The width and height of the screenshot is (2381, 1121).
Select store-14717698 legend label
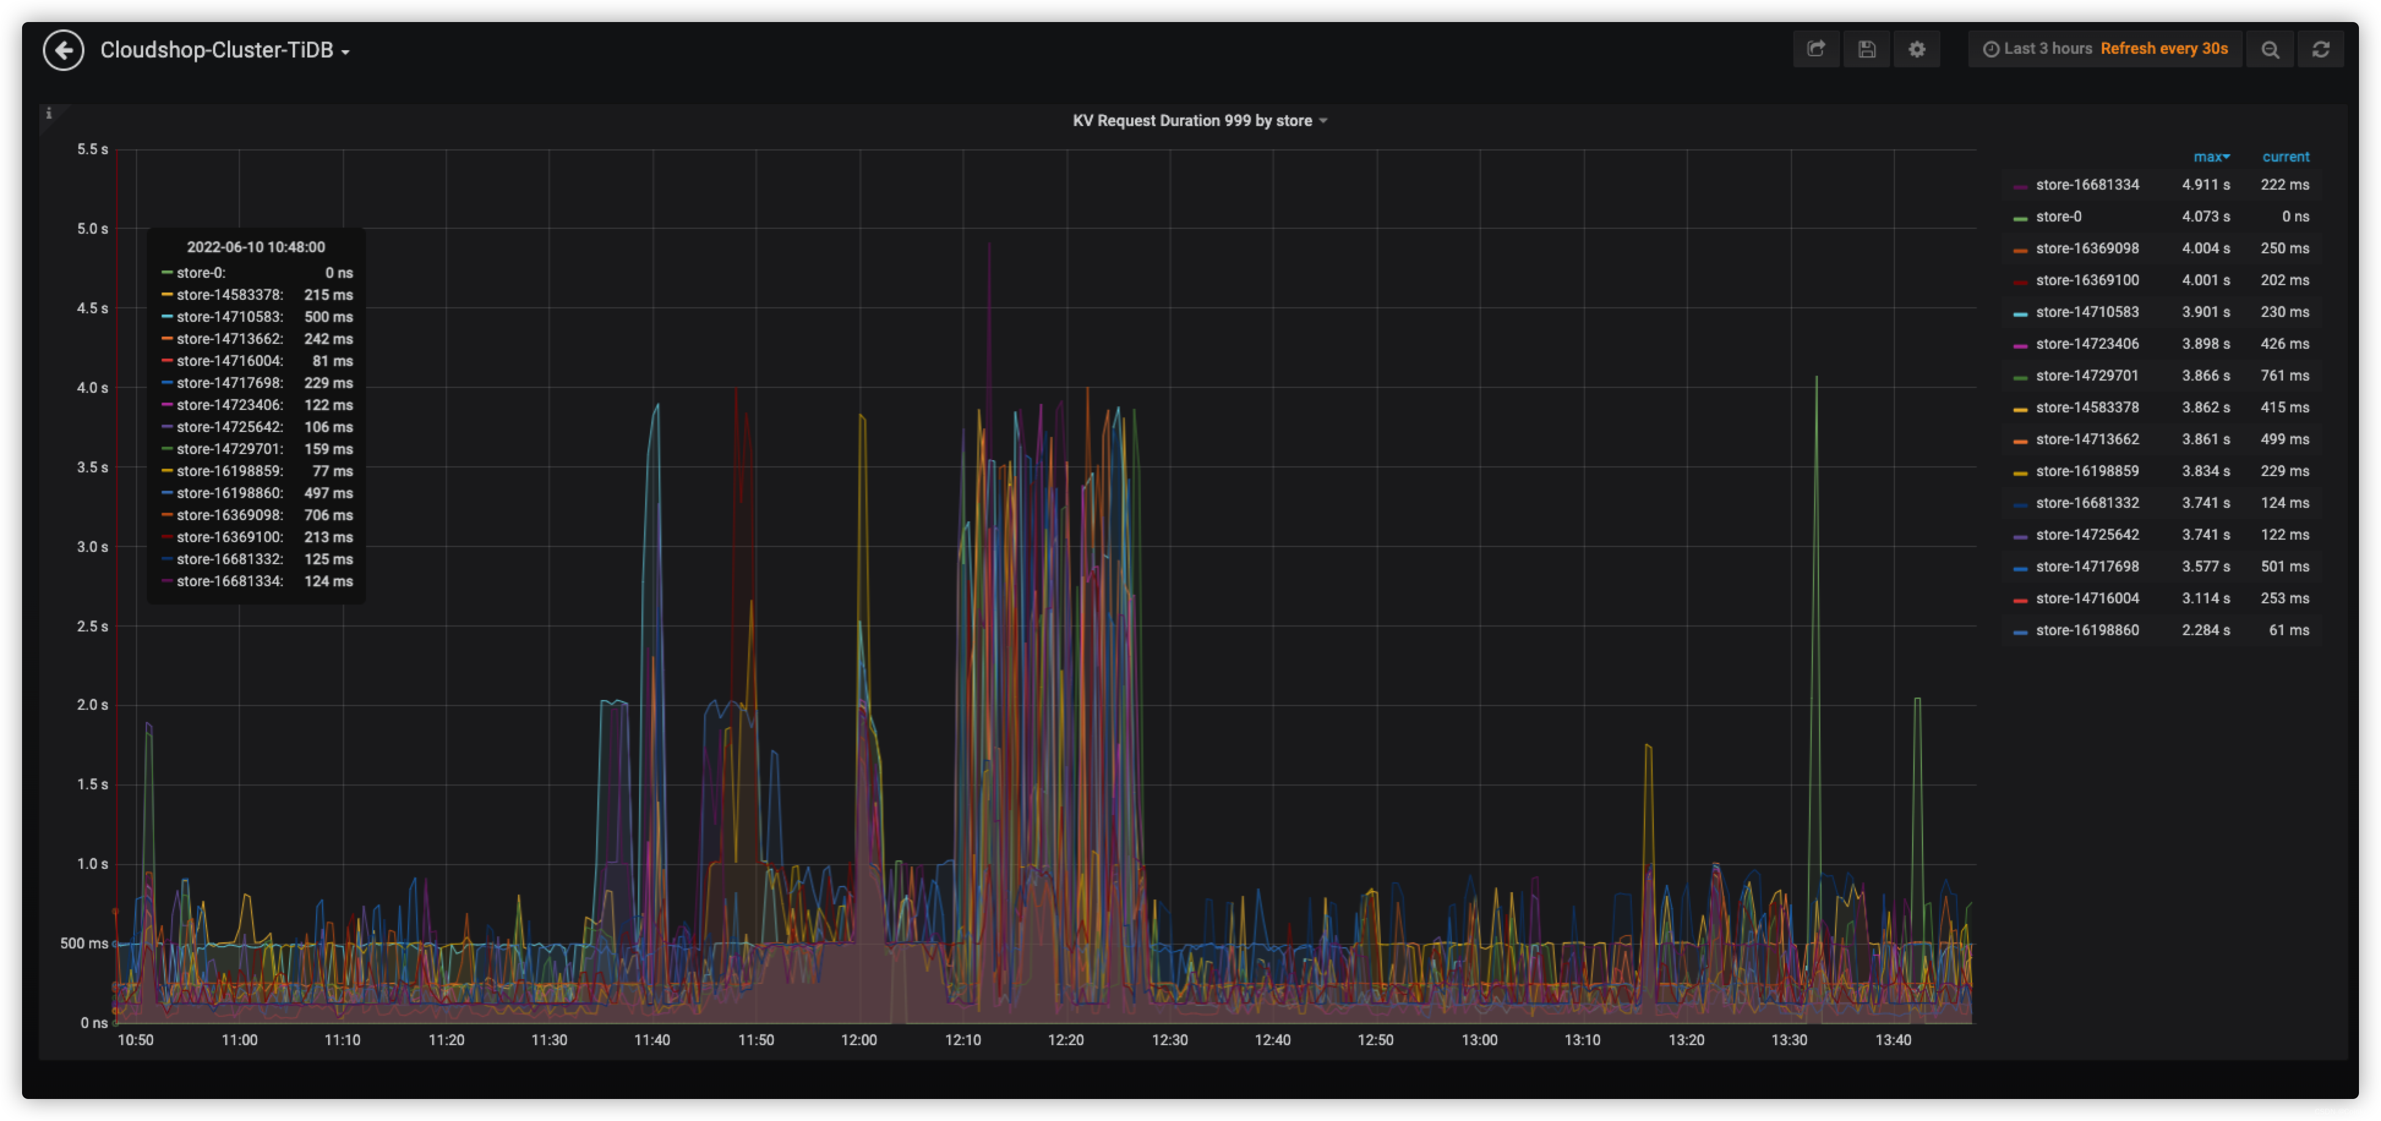point(2087,567)
